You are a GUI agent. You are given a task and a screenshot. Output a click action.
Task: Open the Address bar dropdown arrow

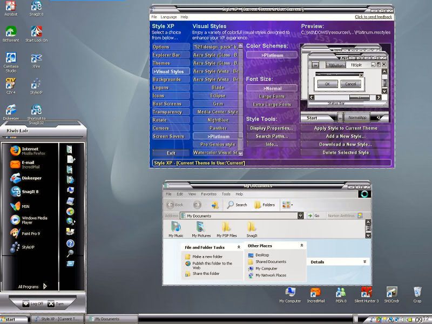point(301,215)
